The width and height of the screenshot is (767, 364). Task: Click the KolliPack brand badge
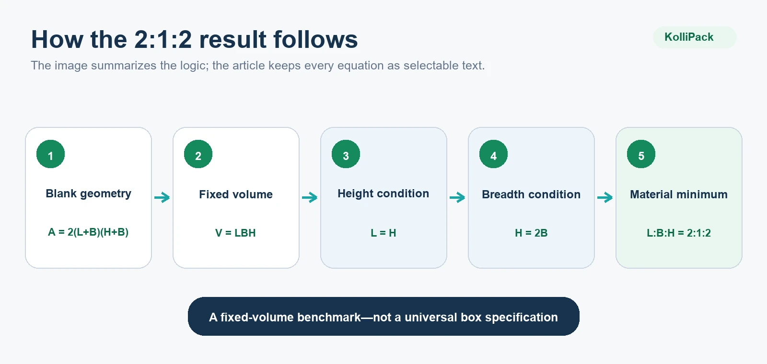(x=695, y=37)
